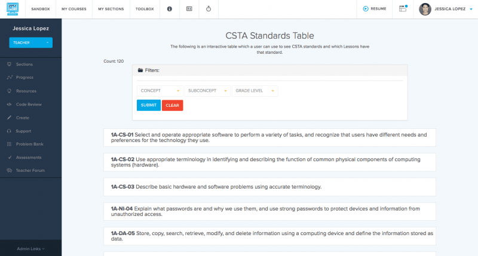478x256 pixels.
Task: Click the Create pencil icon
Action: pyautogui.click(x=10, y=118)
